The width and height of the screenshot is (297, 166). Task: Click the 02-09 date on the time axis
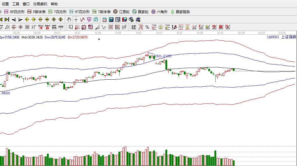[x=241, y=33]
